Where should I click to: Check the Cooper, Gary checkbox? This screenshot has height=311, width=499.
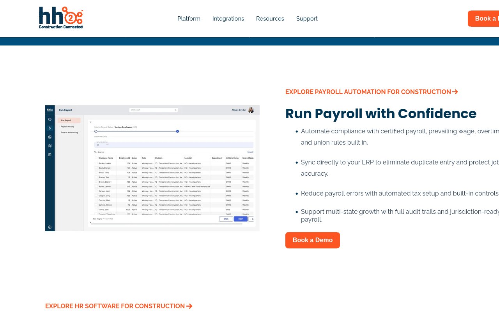[x=96, y=196]
